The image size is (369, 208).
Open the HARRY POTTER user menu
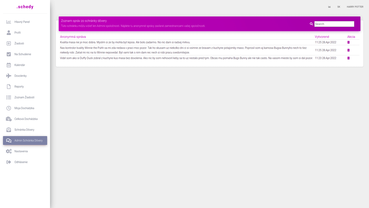pyautogui.click(x=355, y=7)
